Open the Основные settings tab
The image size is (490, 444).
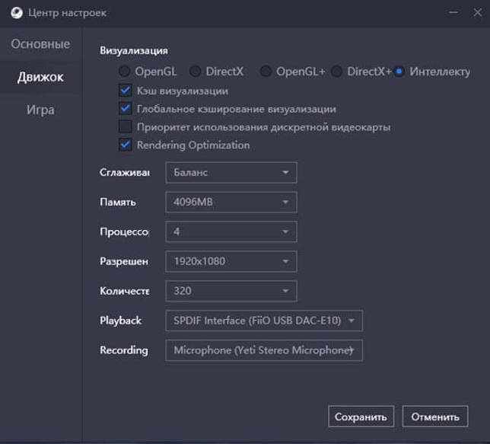tap(40, 44)
